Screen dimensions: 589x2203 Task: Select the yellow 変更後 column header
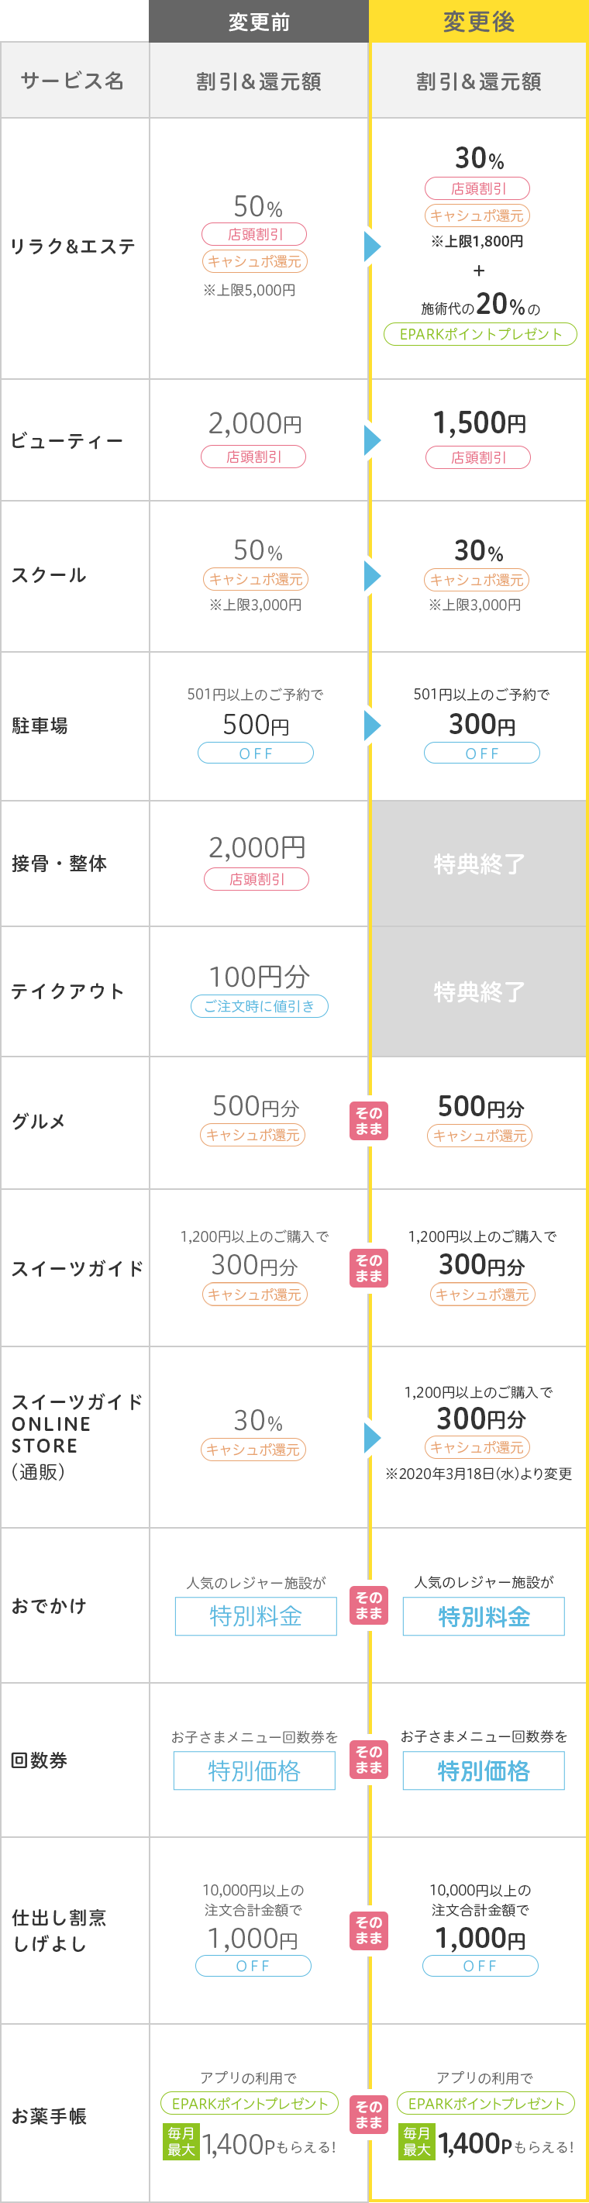point(479,22)
